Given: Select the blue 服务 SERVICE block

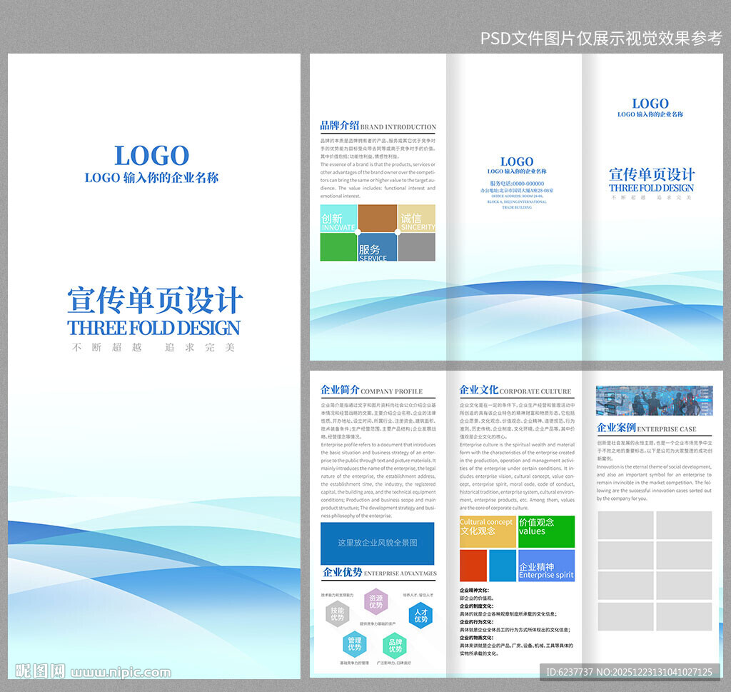Looking at the screenshot, I should [x=378, y=247].
